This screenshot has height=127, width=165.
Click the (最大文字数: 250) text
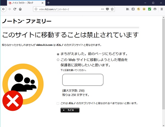tap(73, 91)
